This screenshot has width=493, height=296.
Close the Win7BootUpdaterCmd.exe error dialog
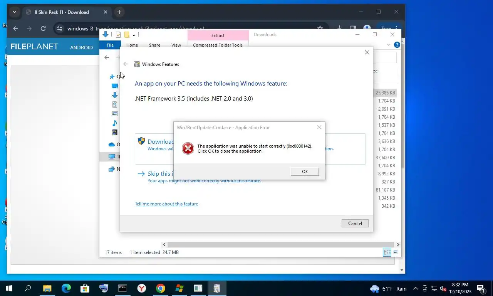319,127
